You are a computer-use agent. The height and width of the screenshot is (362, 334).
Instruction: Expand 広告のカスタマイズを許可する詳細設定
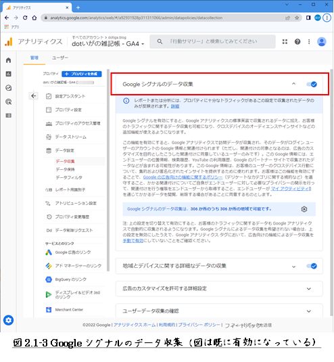coord(308,289)
